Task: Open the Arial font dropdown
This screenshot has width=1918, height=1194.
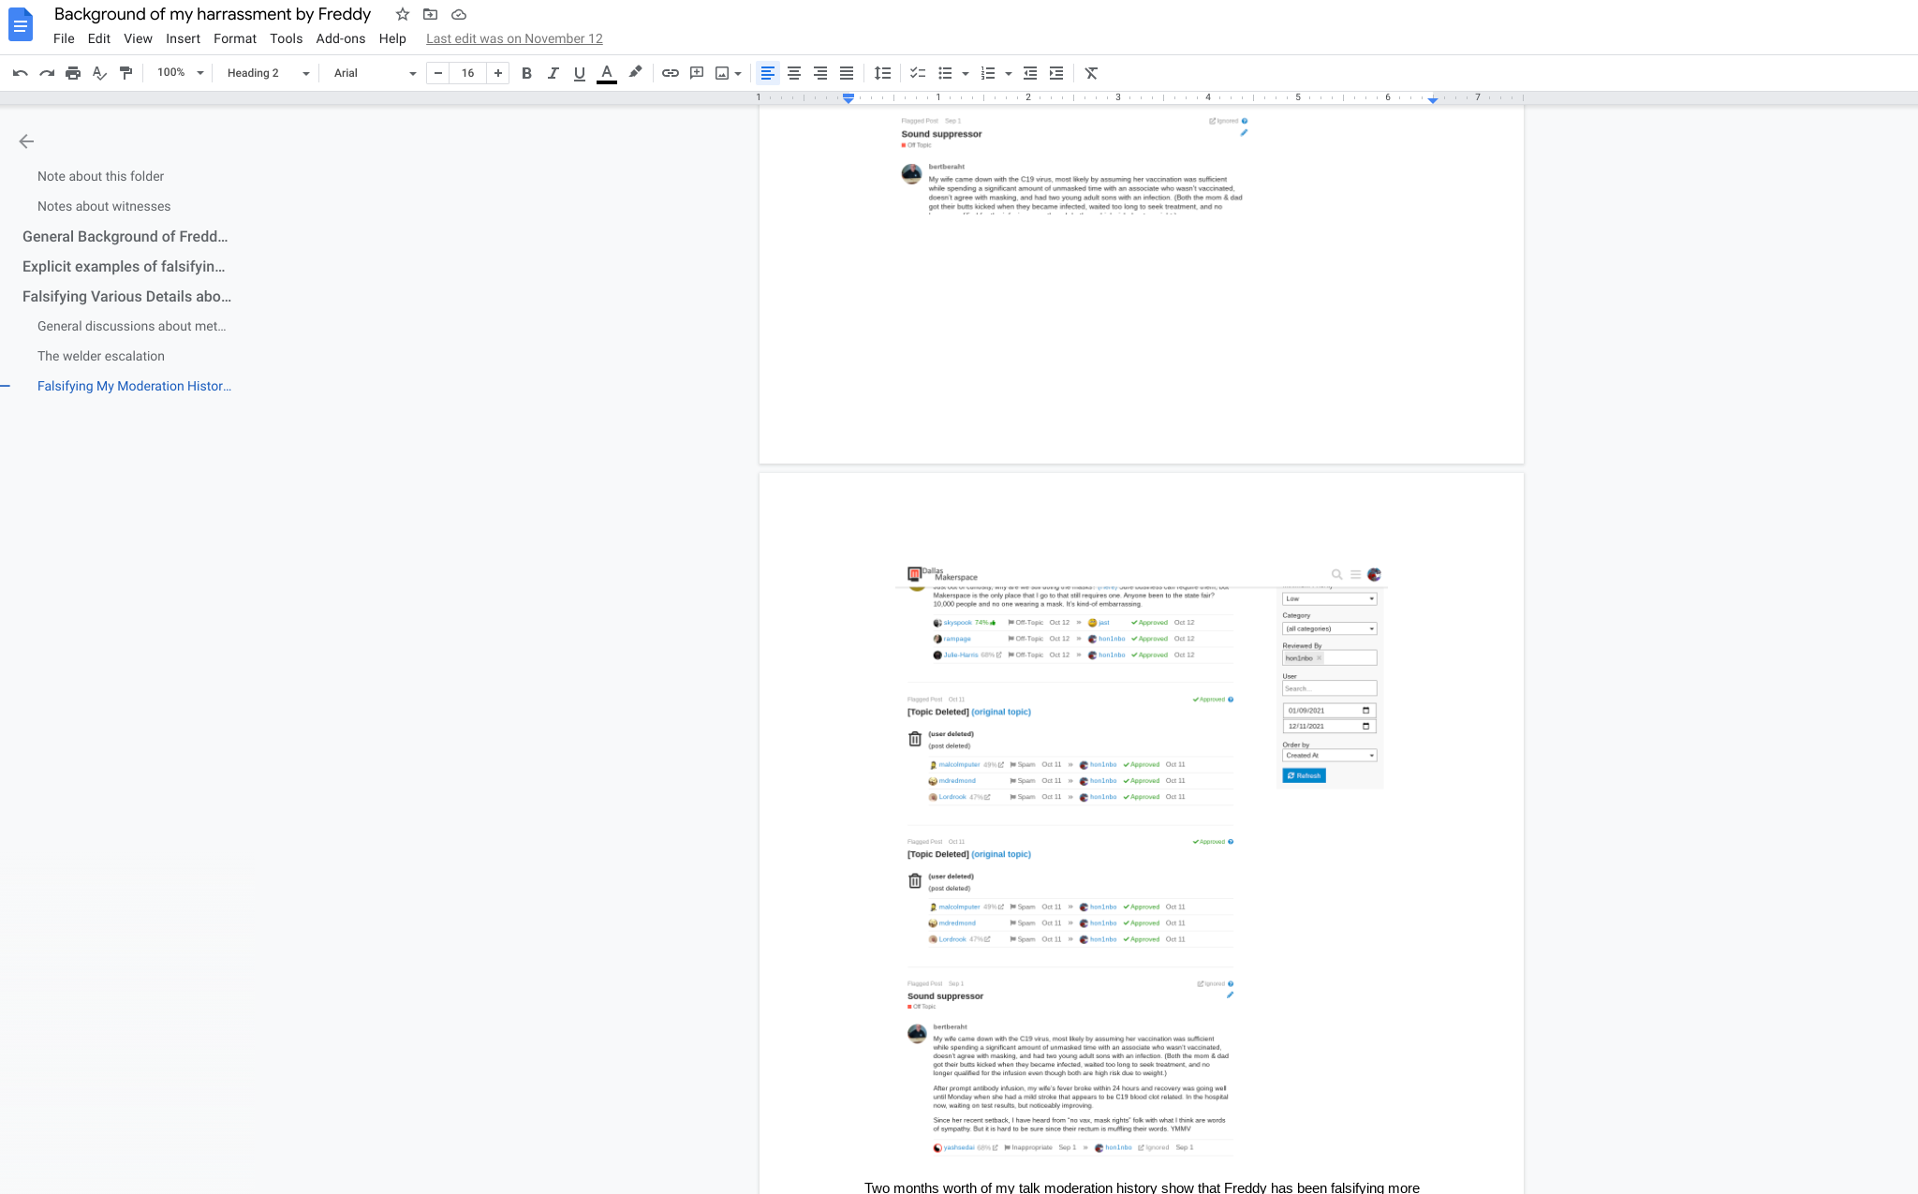Action: click(x=374, y=73)
